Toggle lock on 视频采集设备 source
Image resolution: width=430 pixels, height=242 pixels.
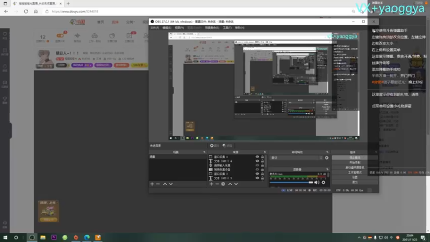click(262, 169)
